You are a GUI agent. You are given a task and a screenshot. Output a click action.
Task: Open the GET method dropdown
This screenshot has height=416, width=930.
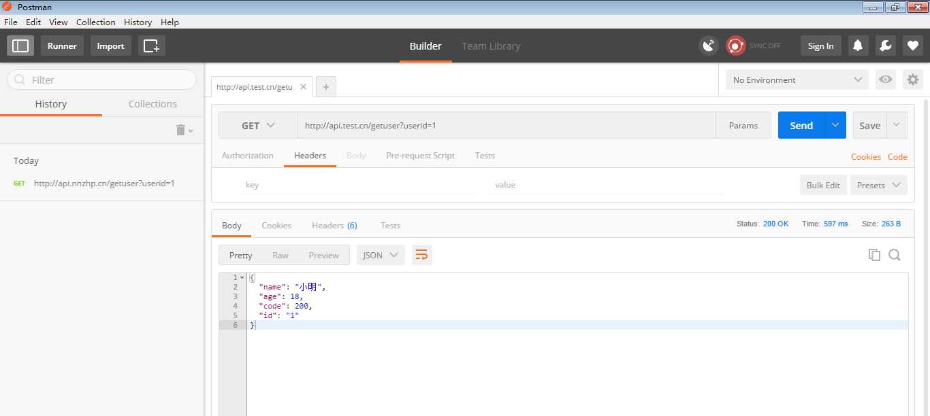(258, 125)
